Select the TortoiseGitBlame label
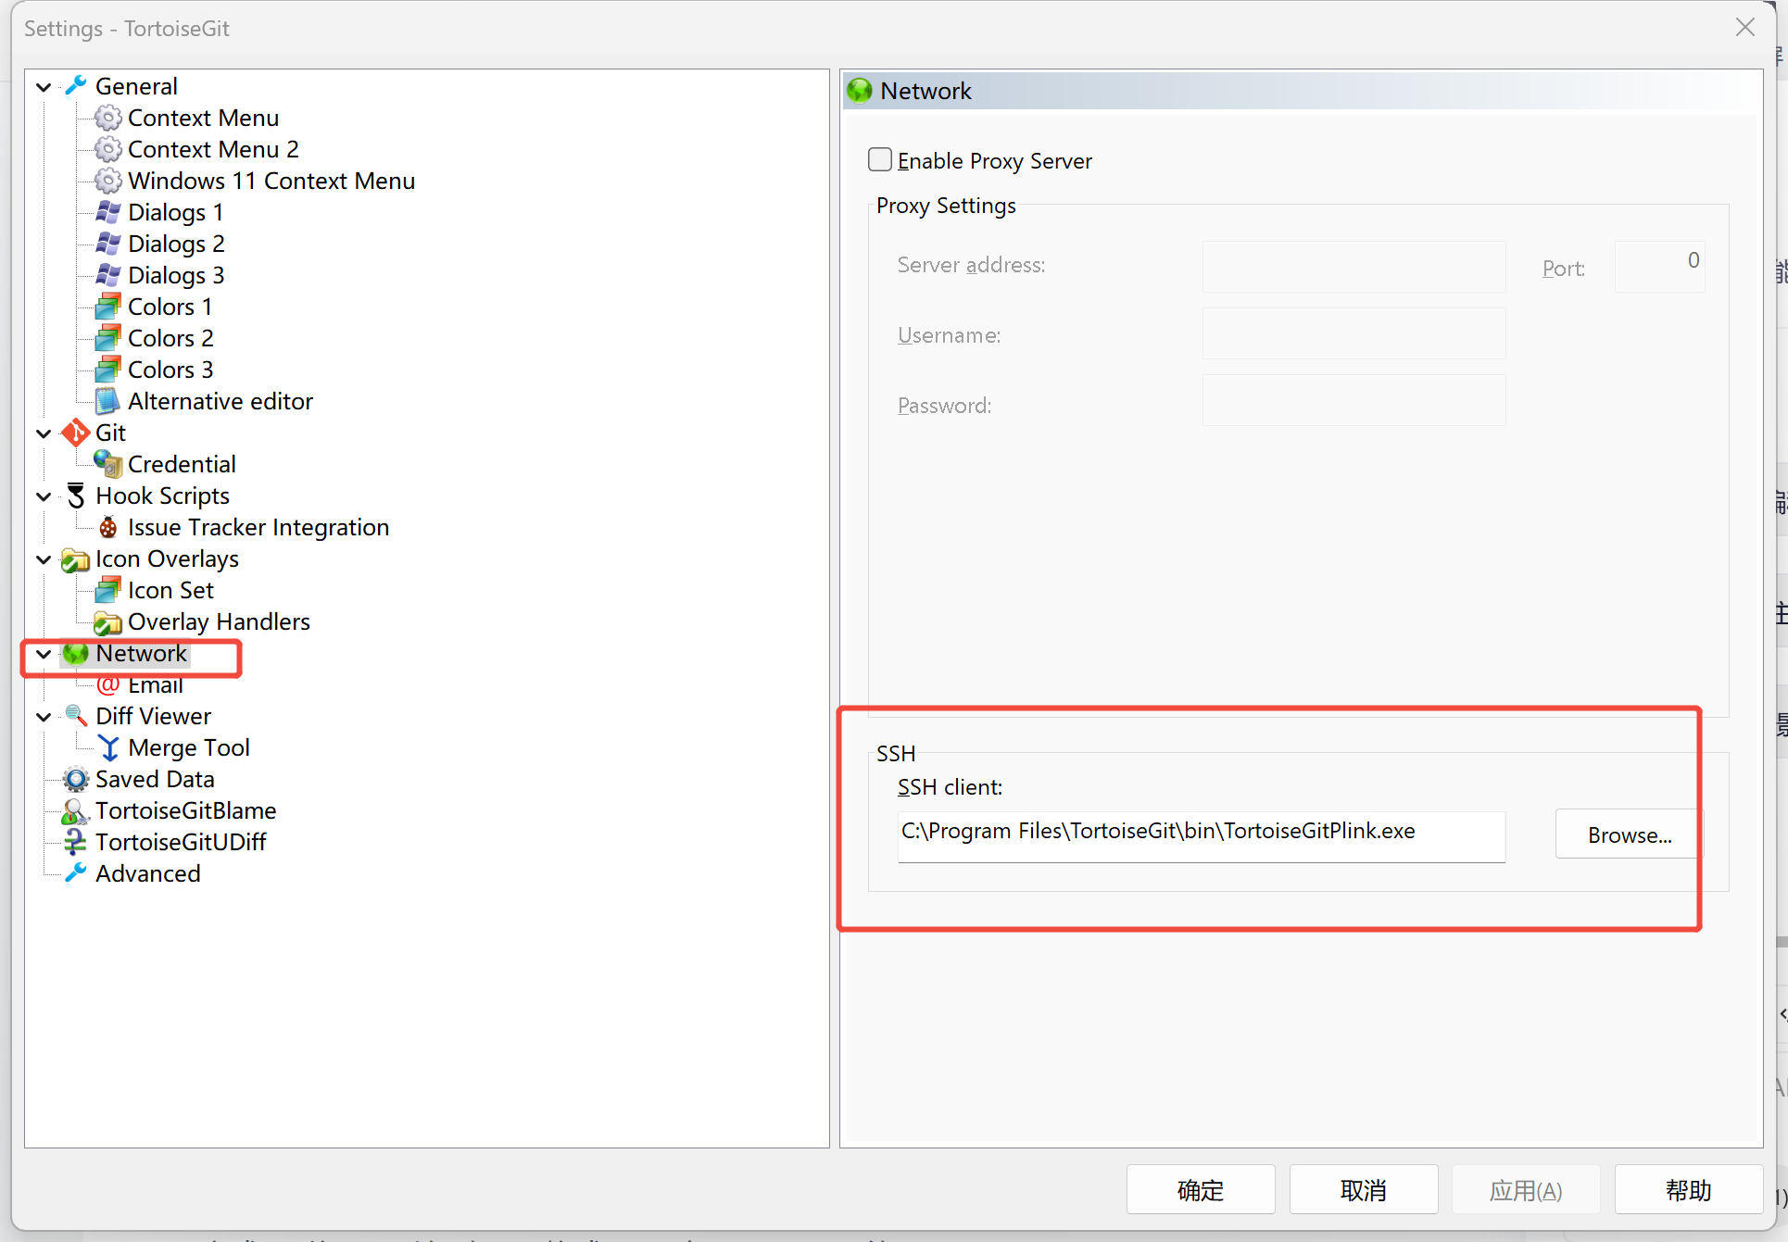This screenshot has height=1242, width=1788. pos(185,810)
